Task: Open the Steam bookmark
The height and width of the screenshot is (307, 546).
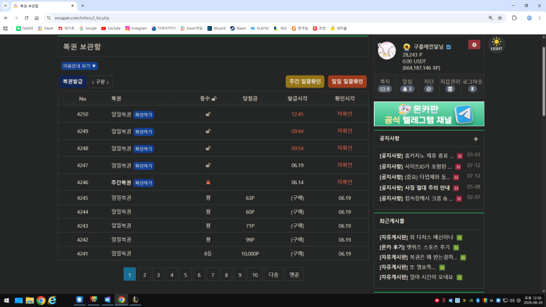Action: (x=238, y=29)
